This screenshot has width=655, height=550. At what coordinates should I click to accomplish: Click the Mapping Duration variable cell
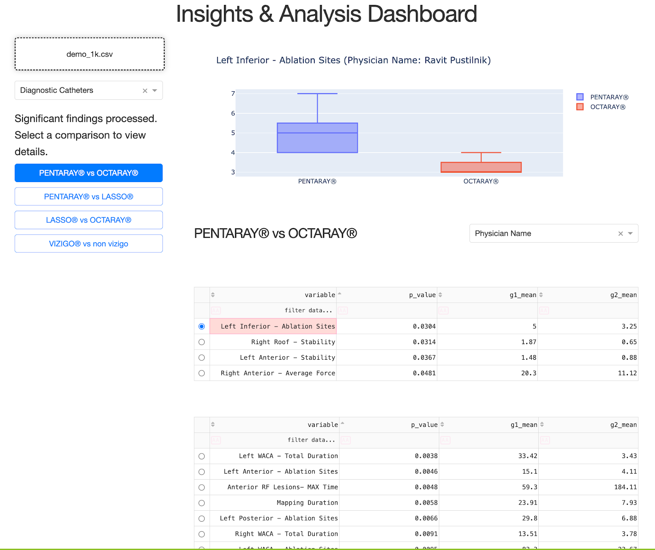click(275, 503)
